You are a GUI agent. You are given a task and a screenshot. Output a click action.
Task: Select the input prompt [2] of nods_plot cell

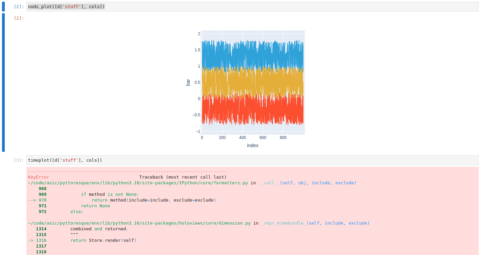pos(19,6)
